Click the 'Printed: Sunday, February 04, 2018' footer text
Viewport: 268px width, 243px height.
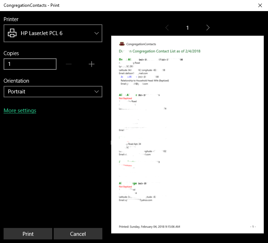[149, 227]
